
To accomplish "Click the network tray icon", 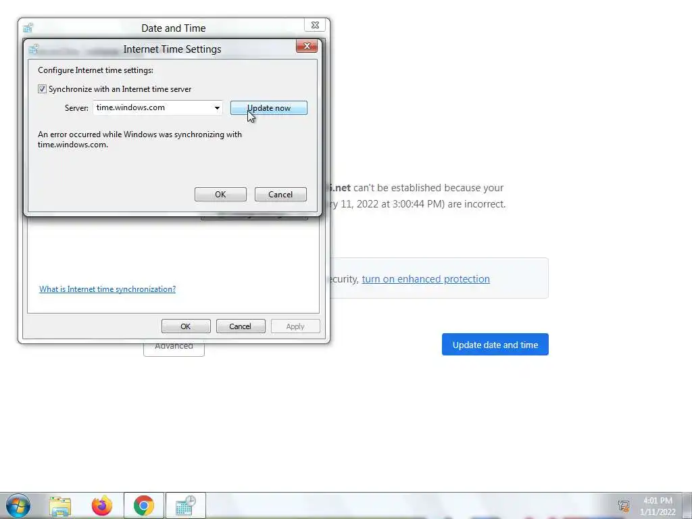I will 624,505.
